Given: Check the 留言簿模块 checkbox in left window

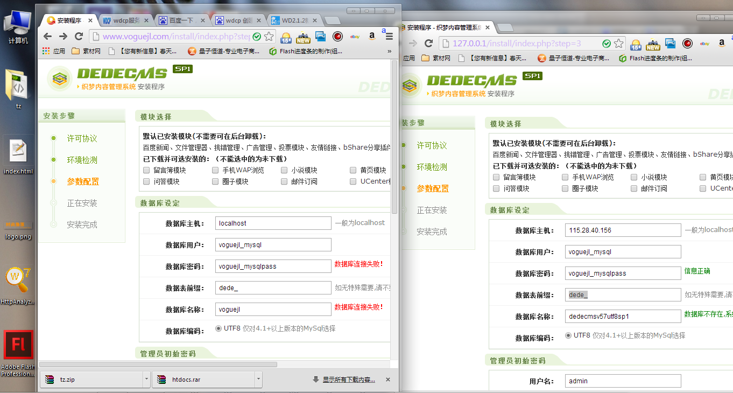Looking at the screenshot, I should pyautogui.click(x=146, y=170).
